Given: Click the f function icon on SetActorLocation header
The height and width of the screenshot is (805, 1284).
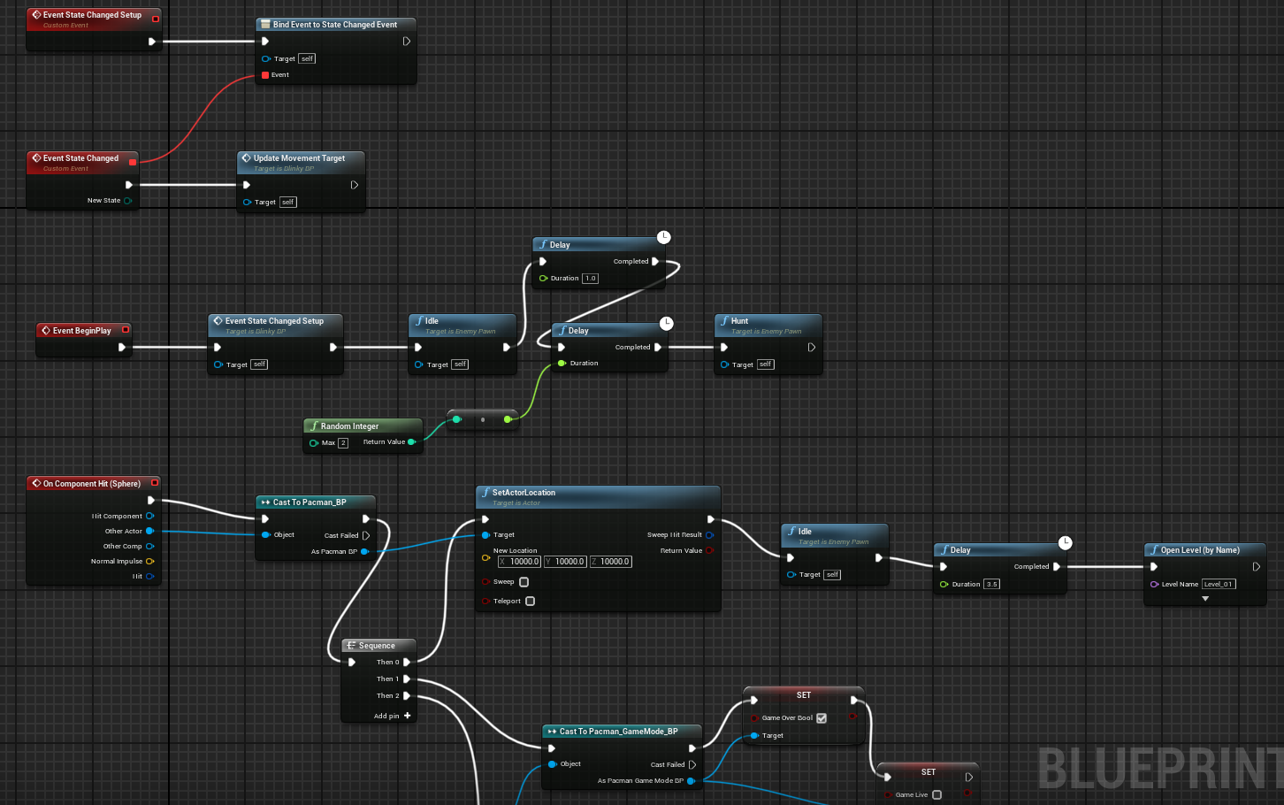Looking at the screenshot, I should tap(486, 494).
